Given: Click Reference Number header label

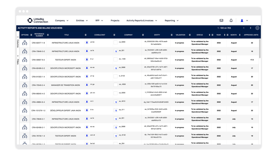Looking at the screenshot, I should point(39,35).
